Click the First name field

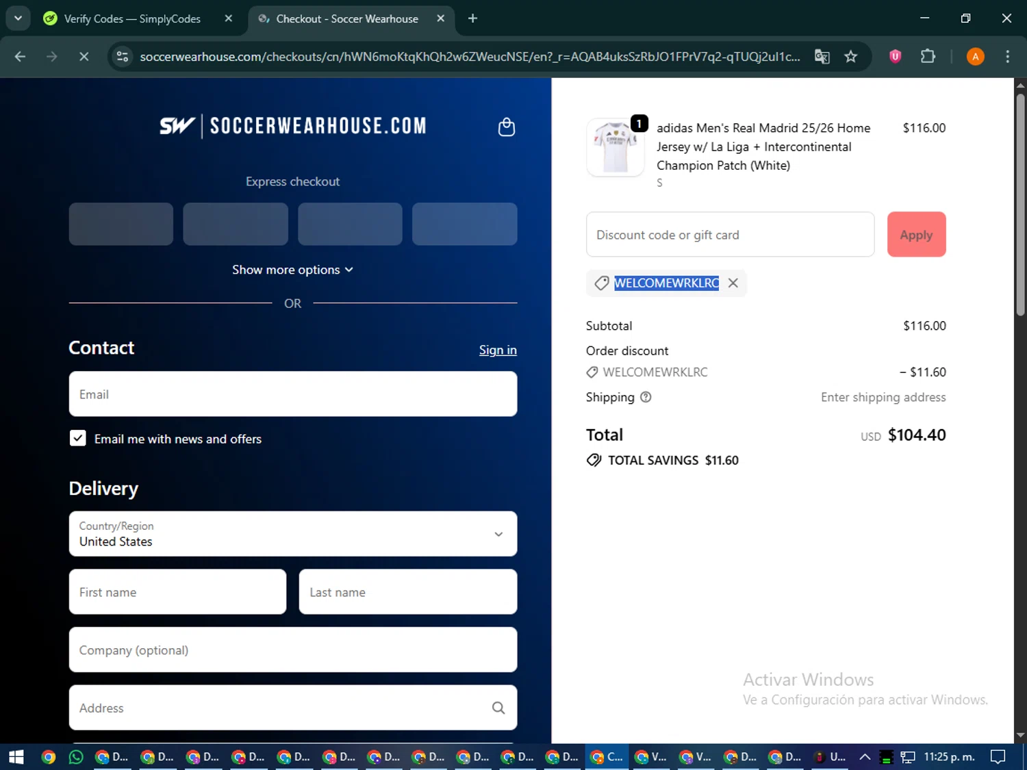[178, 592]
